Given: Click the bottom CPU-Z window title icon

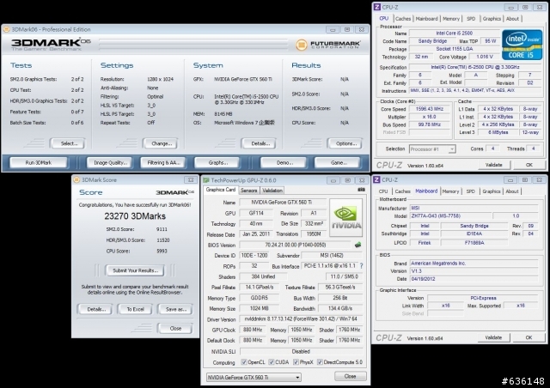Looking at the screenshot, I should click(x=376, y=179).
